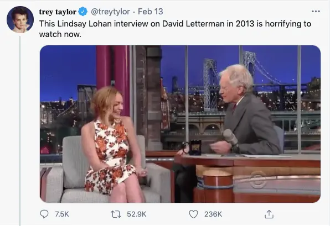Click the trey taylor display name
Viewport: 330px width, 226px height.
tap(58, 12)
